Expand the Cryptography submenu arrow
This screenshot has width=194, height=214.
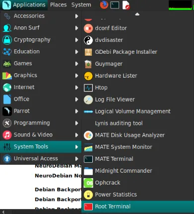[x=76, y=40]
